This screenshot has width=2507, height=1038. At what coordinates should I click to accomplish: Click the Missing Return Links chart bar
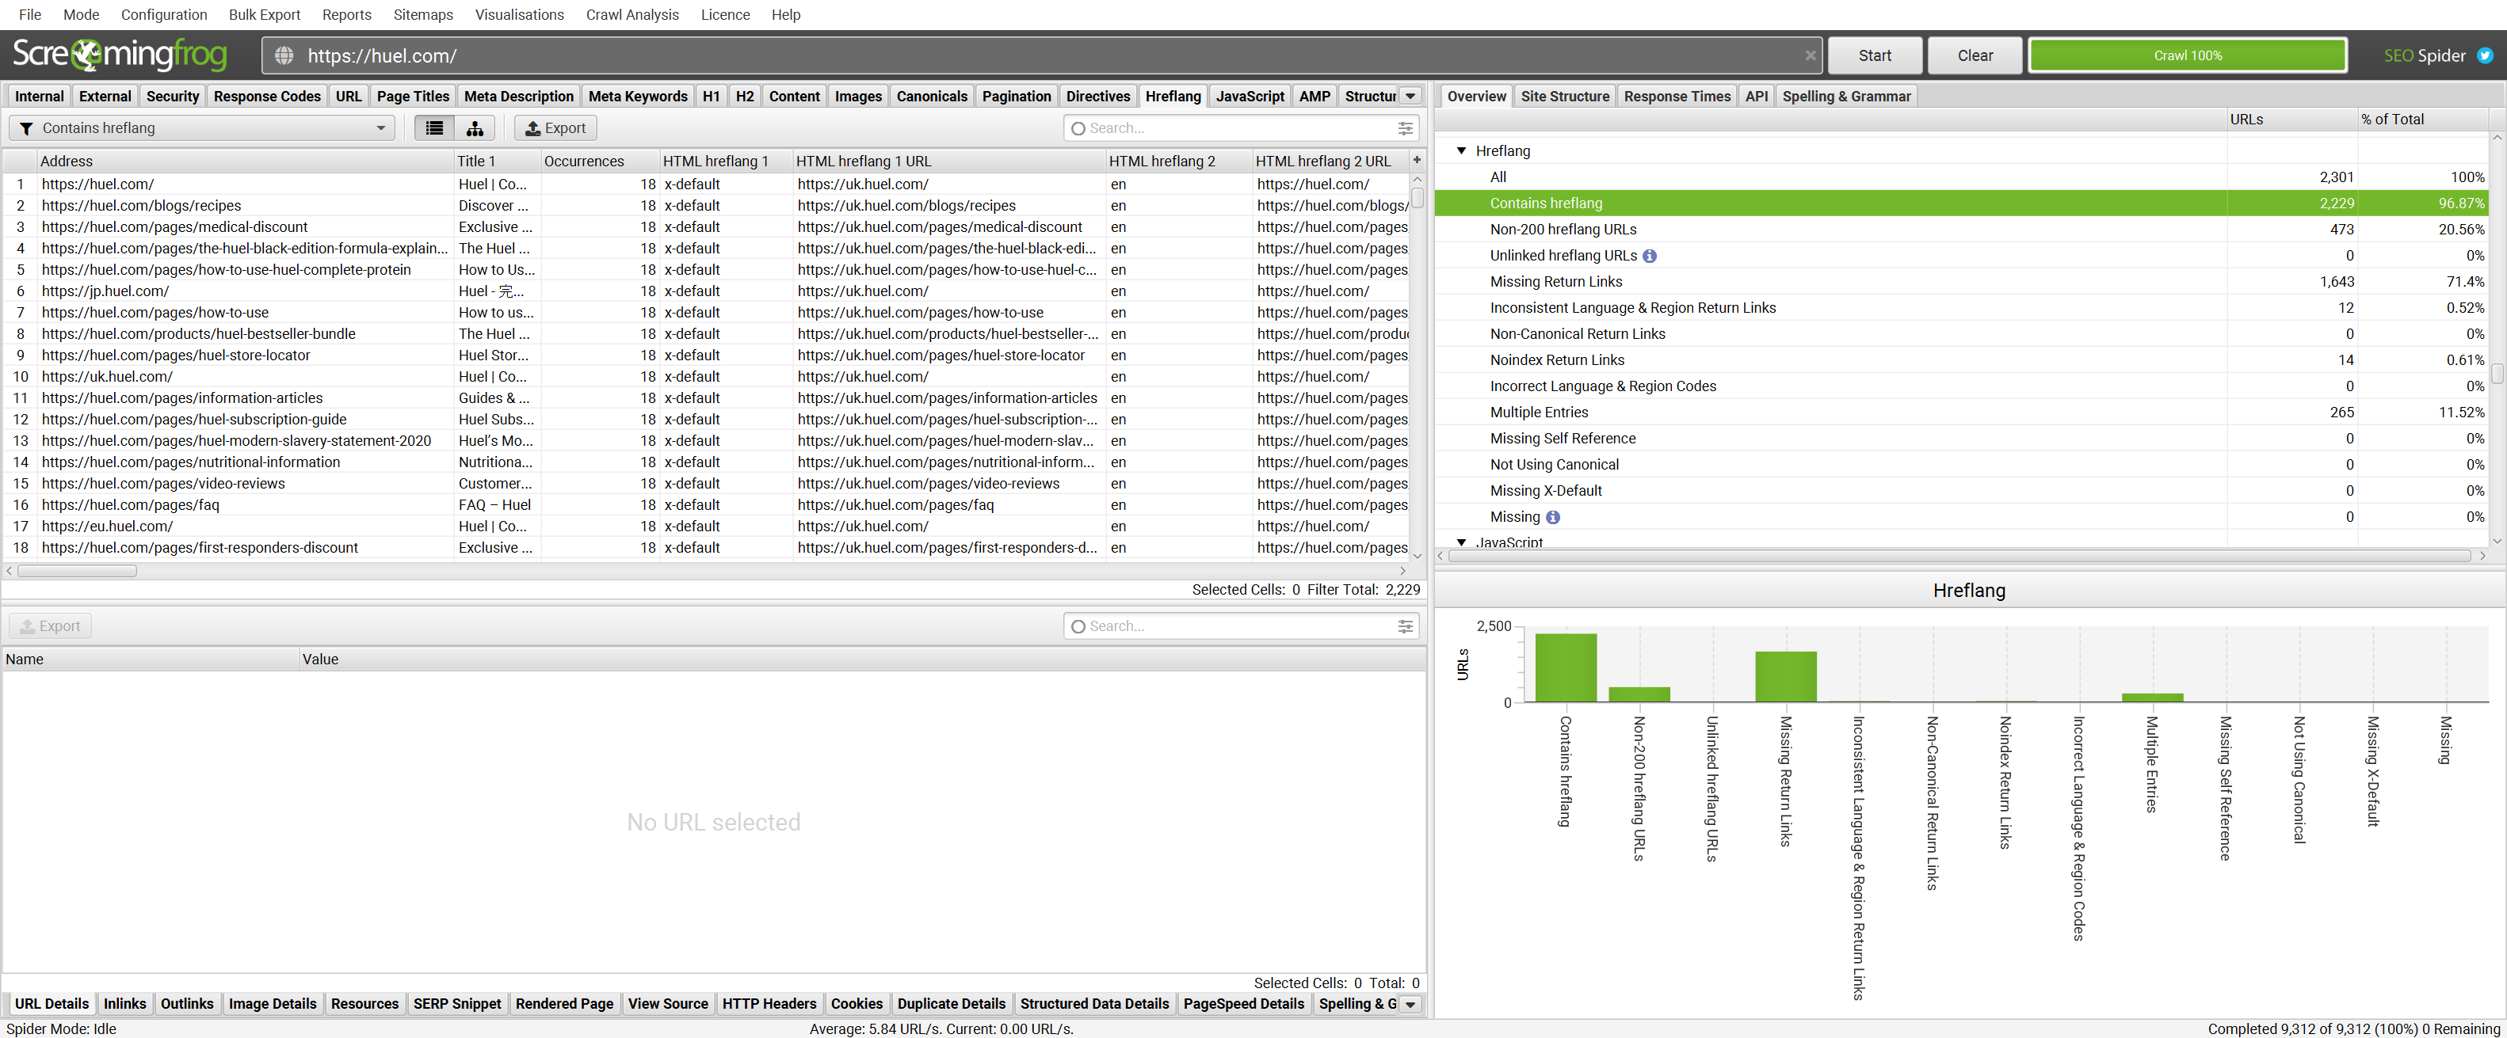(1785, 676)
